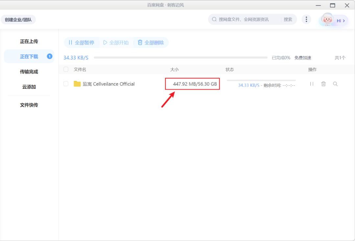Viewport: 355px width, 241px height.
Task: Click the 已完成0% completion text
Action: click(x=281, y=58)
